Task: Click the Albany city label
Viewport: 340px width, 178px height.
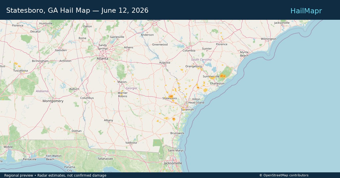Action: pos(108,120)
